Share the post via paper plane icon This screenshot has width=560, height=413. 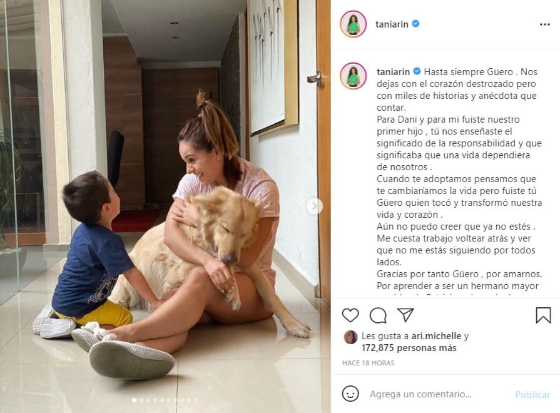click(x=405, y=315)
